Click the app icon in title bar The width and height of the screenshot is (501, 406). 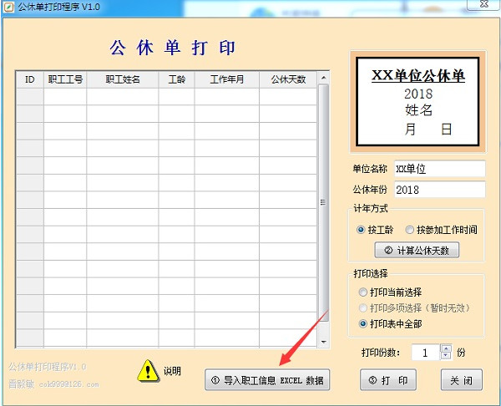pyautogui.click(x=8, y=7)
